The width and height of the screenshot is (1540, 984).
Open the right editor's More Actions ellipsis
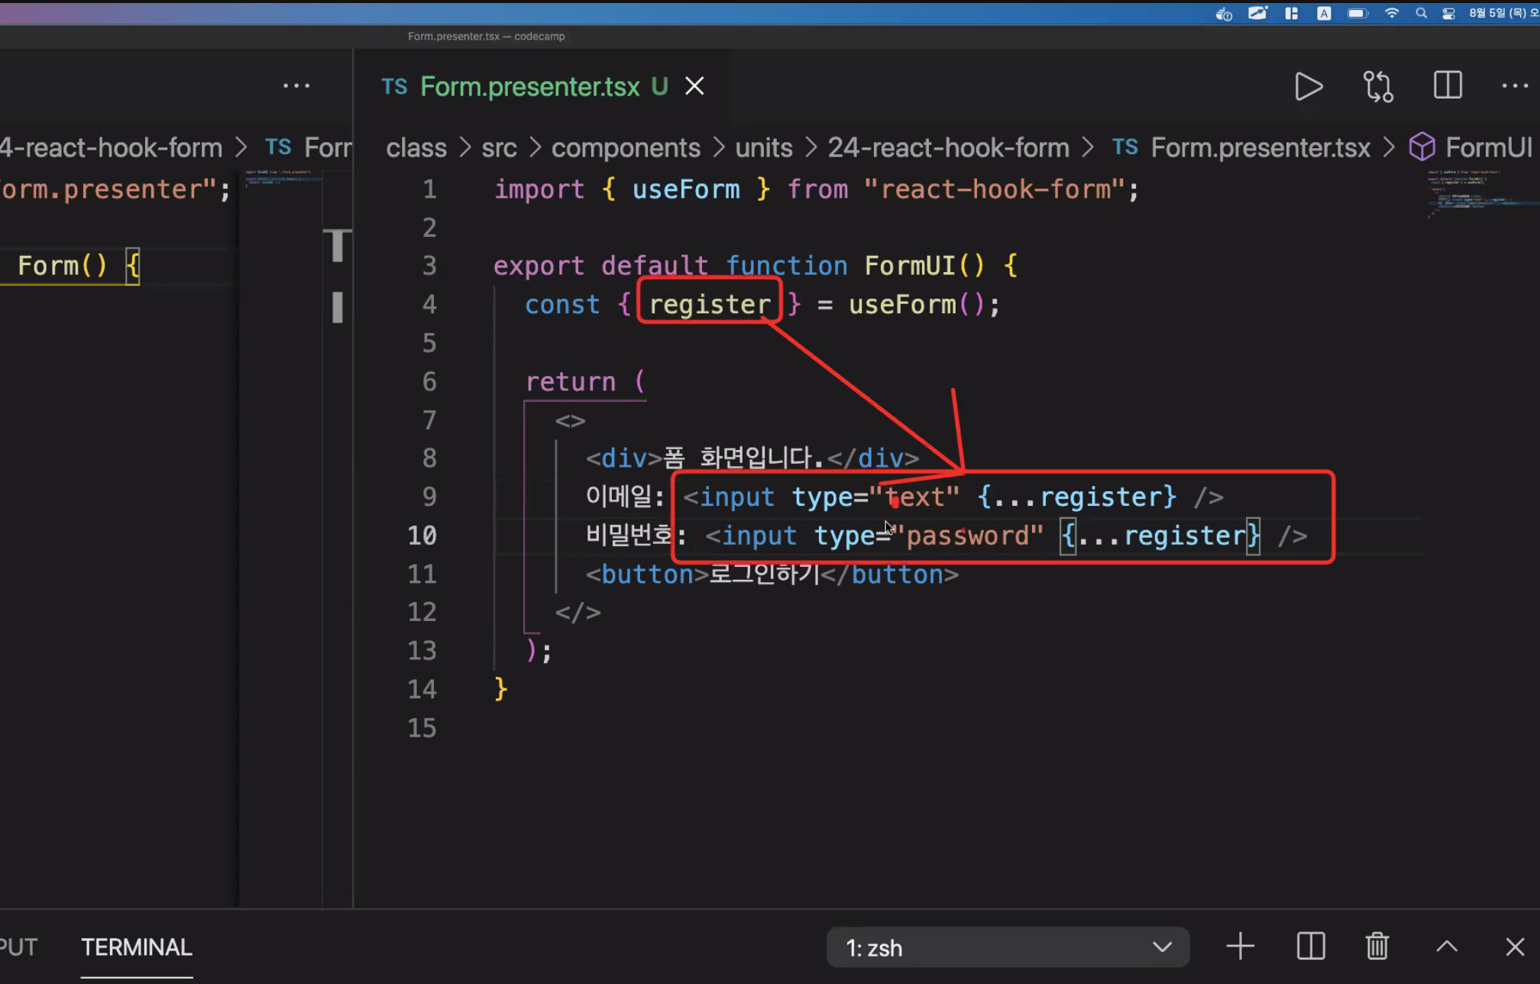1514,86
